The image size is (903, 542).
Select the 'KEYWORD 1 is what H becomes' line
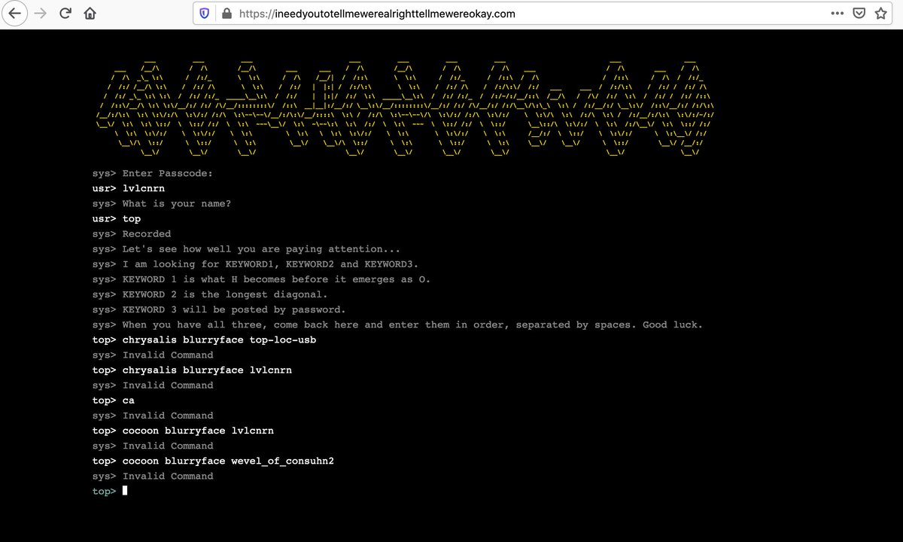point(261,279)
